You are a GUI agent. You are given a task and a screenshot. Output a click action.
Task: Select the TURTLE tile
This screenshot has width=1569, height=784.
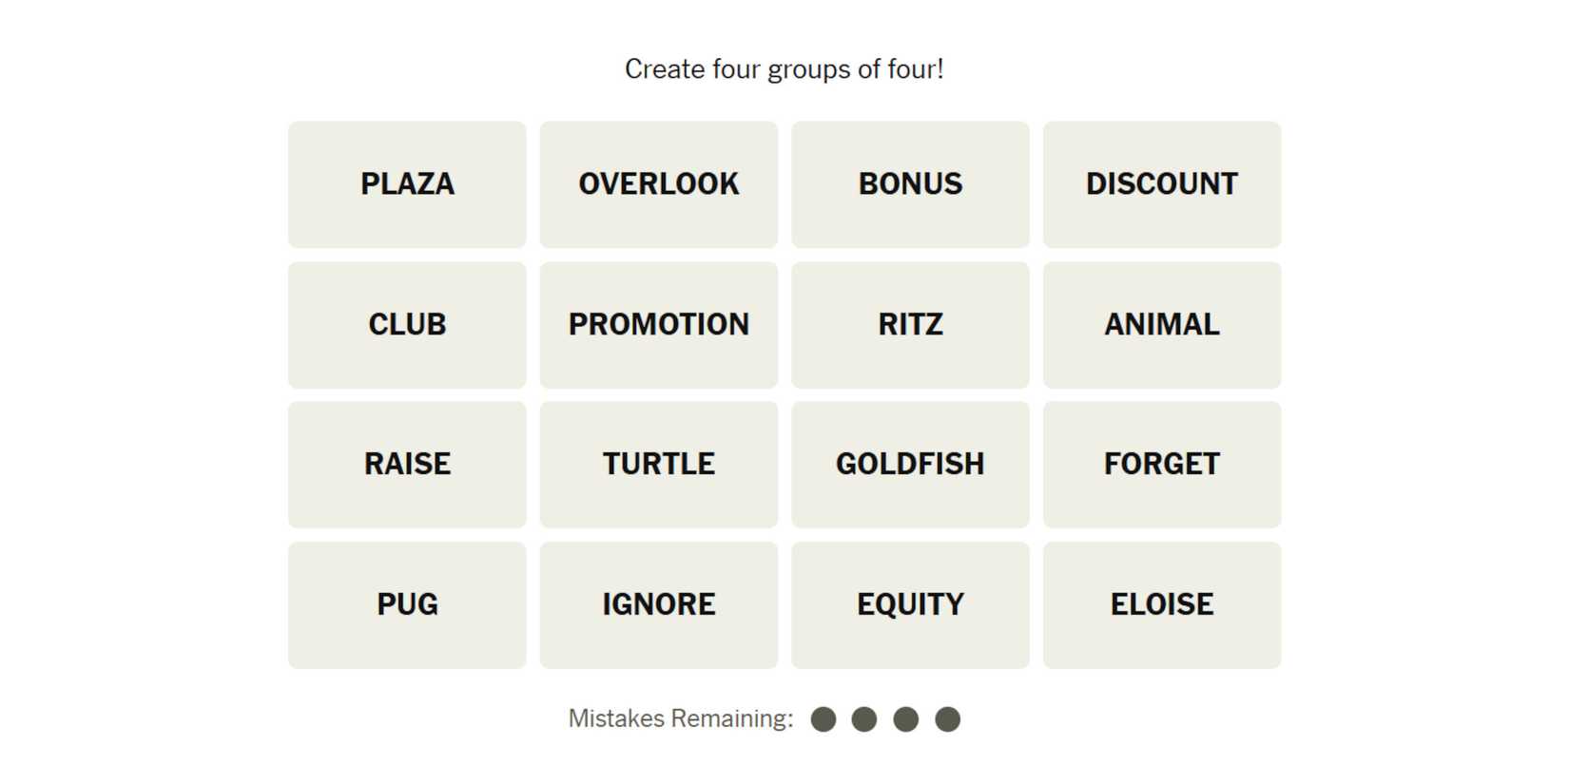pos(658,465)
